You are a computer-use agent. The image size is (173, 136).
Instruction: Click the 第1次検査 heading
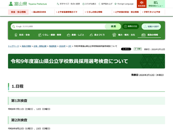[19, 101]
